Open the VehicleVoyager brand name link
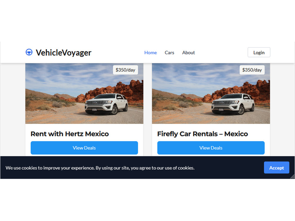Image resolution: width=295 pixels, height=221 pixels. click(x=64, y=53)
